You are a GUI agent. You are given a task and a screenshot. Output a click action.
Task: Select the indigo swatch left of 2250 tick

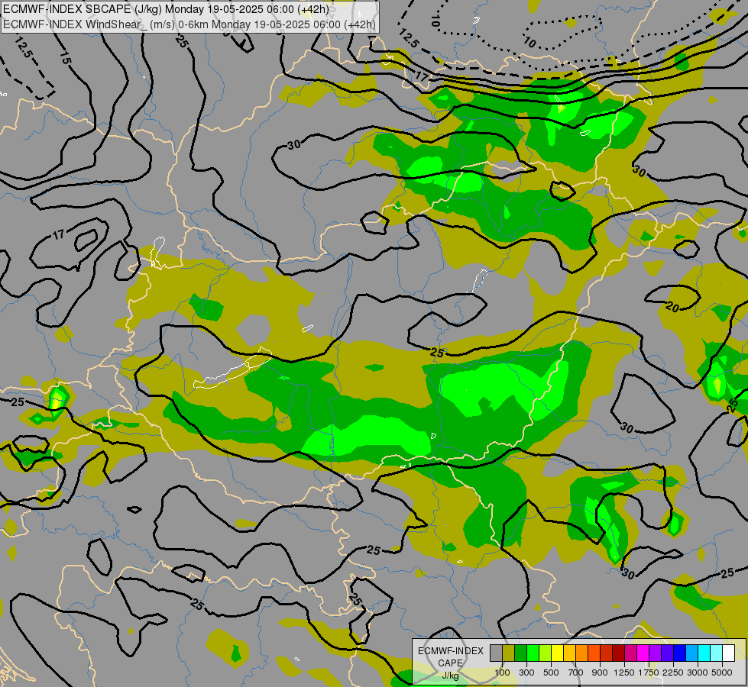pyautogui.click(x=667, y=653)
